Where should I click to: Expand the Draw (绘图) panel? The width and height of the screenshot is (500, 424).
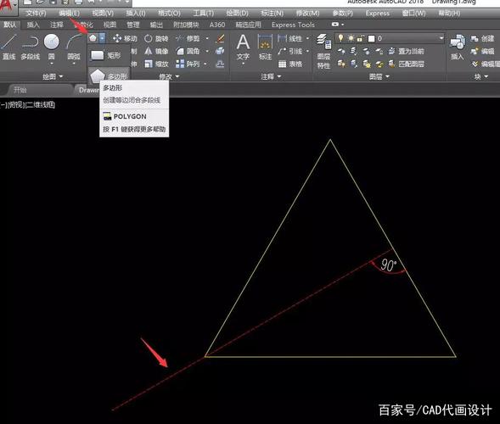(x=53, y=76)
